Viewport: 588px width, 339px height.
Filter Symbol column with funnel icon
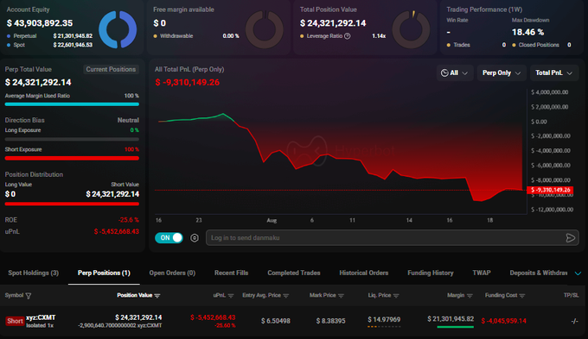point(29,296)
